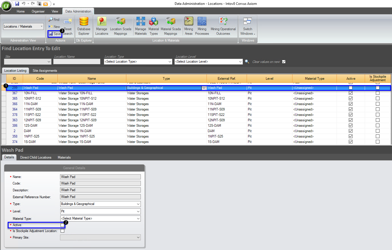Viewport: 392px width, 250px height.
Task: Click the camera screenshot icon in quick access
Action: 39,4
